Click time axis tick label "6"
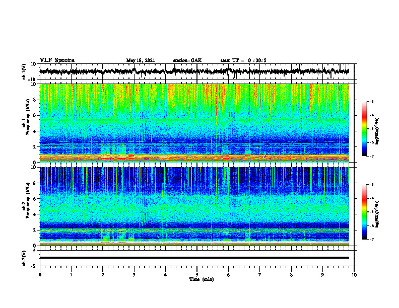 [x=229, y=275]
